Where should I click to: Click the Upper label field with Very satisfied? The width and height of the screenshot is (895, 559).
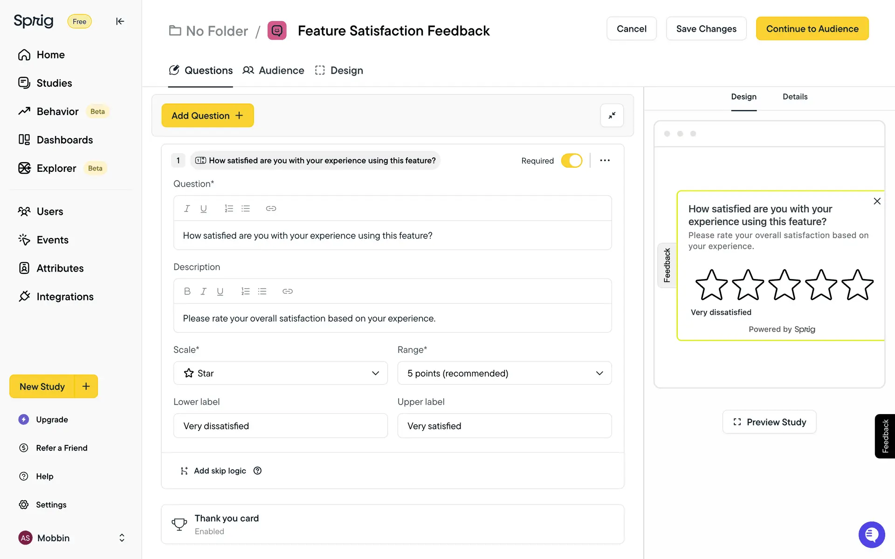tap(504, 426)
